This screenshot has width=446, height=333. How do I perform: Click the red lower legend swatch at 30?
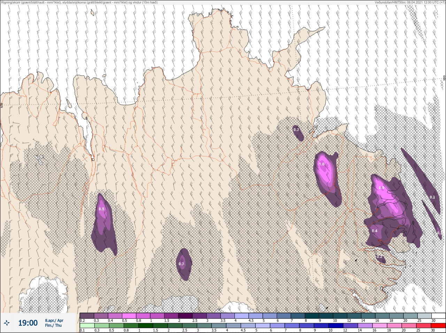438,326
